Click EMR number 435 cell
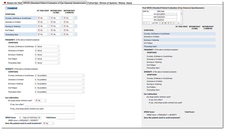 149,20
